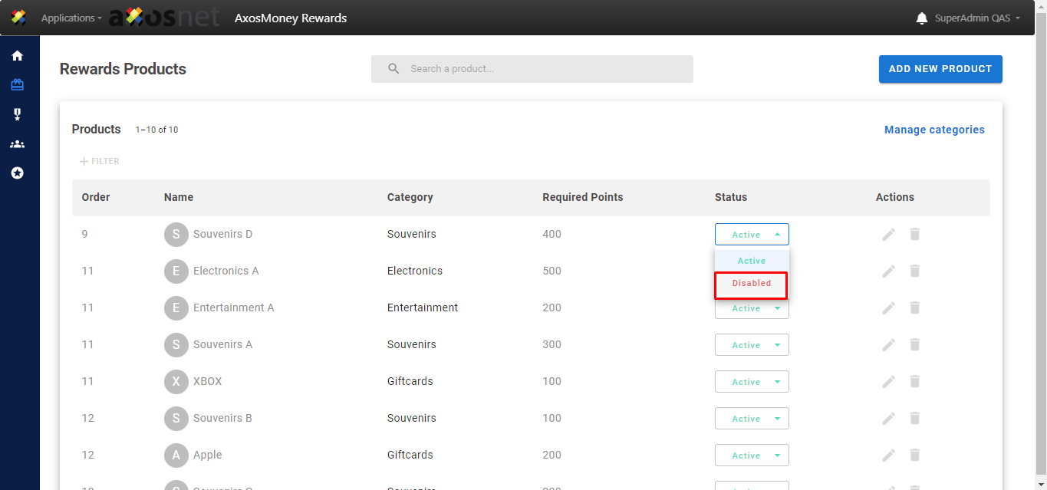Delete the Electronics A product

pos(914,271)
